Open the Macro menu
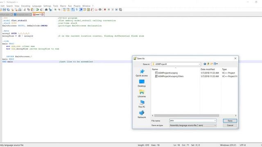The width and height of the screenshot is (262, 147). (63, 6)
